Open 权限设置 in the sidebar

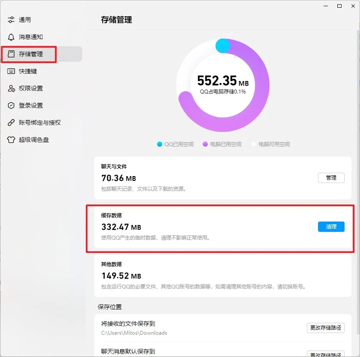pyautogui.click(x=42, y=88)
